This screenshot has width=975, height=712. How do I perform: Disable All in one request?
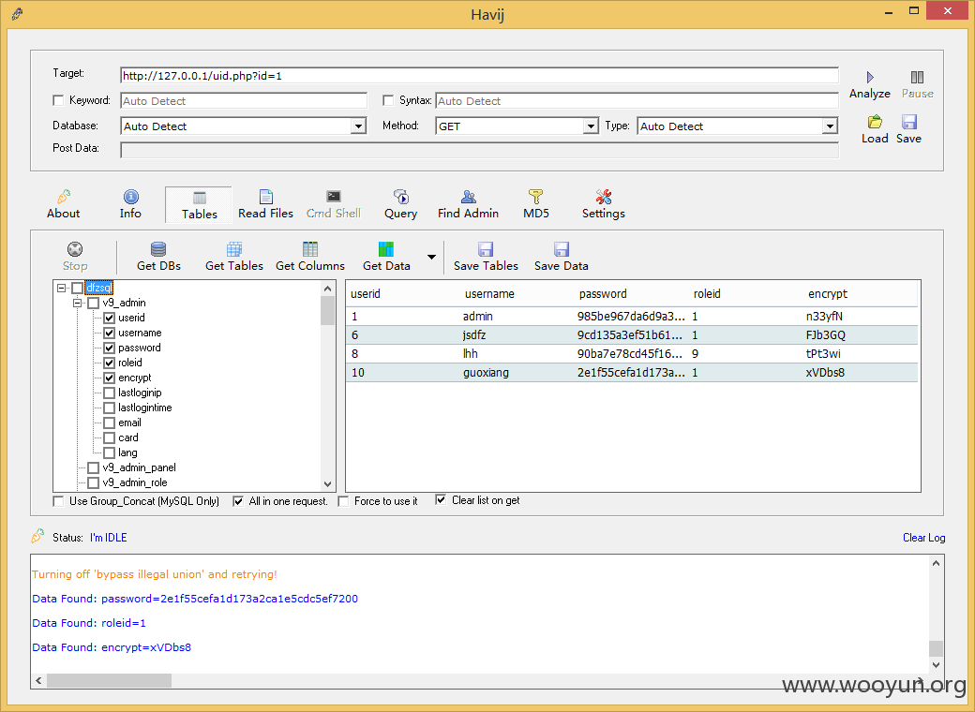pyautogui.click(x=238, y=501)
